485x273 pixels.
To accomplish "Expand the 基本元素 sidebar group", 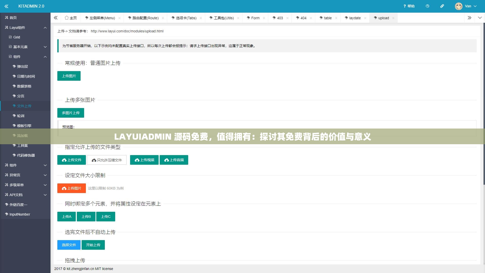I will pos(25,47).
